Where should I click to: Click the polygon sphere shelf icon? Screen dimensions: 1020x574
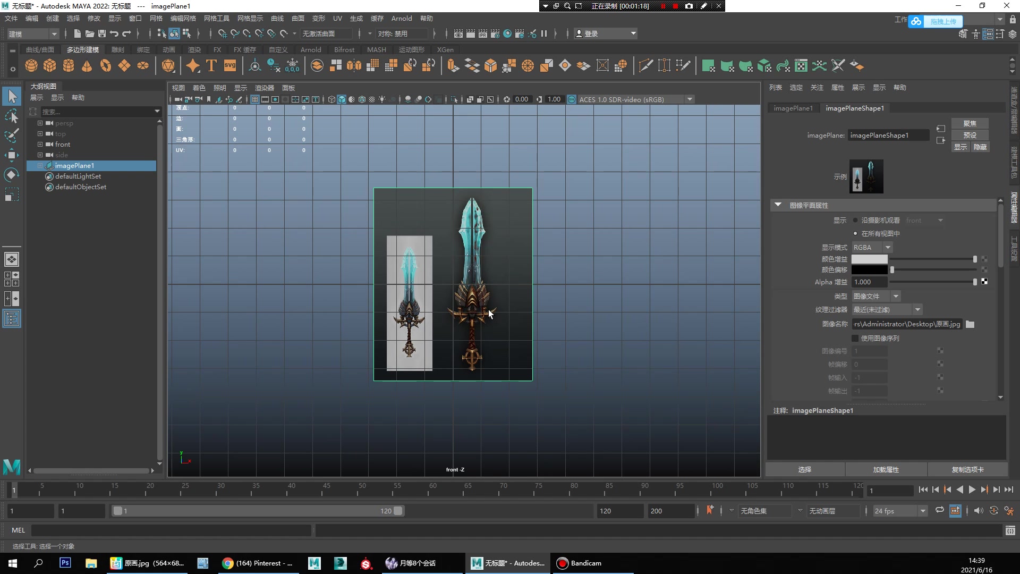tap(31, 66)
